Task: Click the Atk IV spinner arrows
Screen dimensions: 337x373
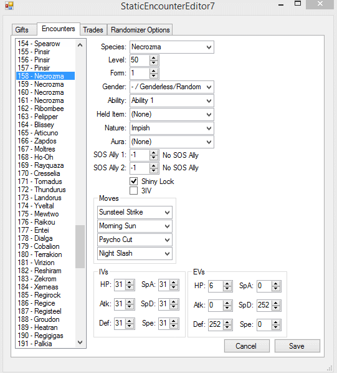Action: pyautogui.click(x=130, y=304)
